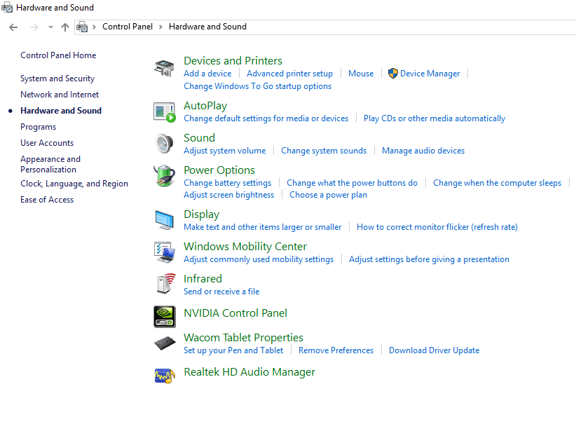Click the Windows Mobility Center icon
576x431 pixels.
(164, 252)
